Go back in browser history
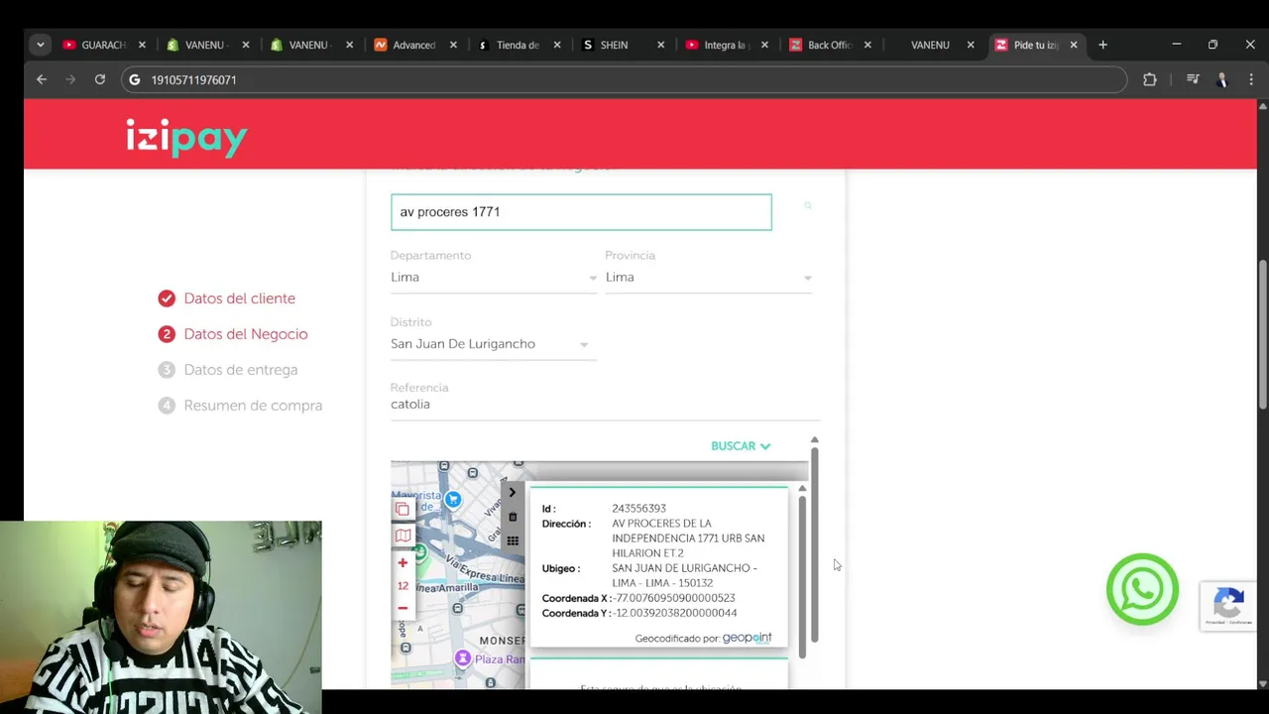 [x=42, y=79]
